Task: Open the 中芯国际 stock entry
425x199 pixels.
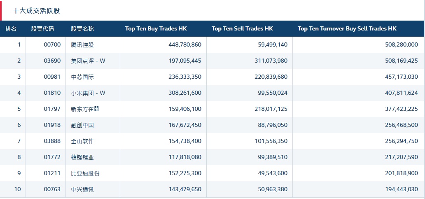Action: coord(82,77)
